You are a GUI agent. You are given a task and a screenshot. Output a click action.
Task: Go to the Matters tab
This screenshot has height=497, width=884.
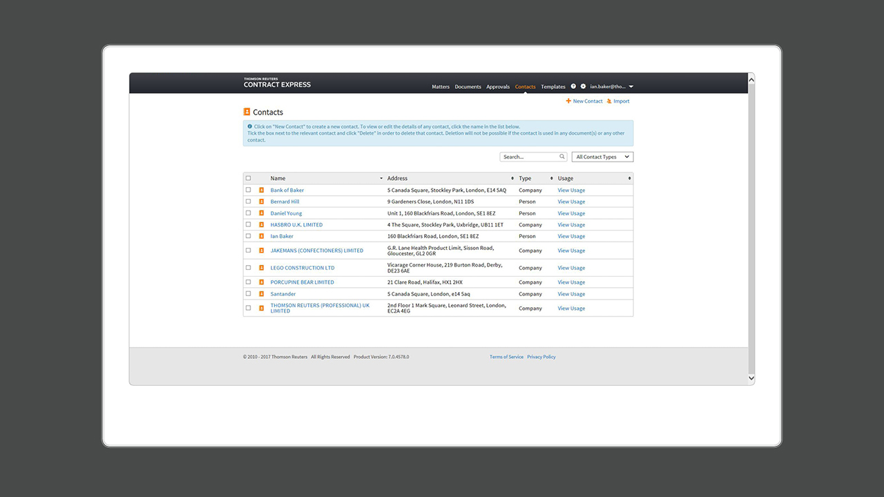point(441,87)
